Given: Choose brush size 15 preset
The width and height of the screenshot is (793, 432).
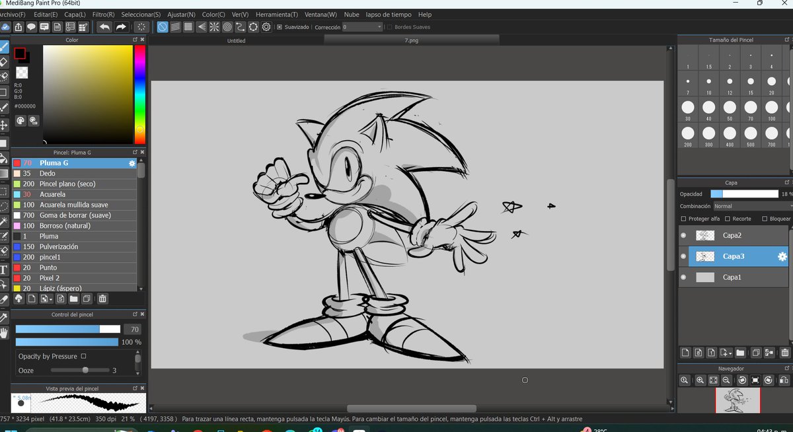Looking at the screenshot, I should click(751, 85).
